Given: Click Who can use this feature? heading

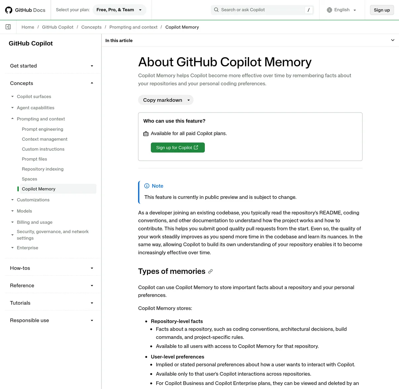Looking at the screenshot, I should 174,121.
